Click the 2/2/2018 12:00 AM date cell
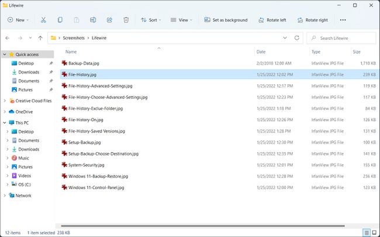The height and width of the screenshot is (237, 380). (x=274, y=63)
